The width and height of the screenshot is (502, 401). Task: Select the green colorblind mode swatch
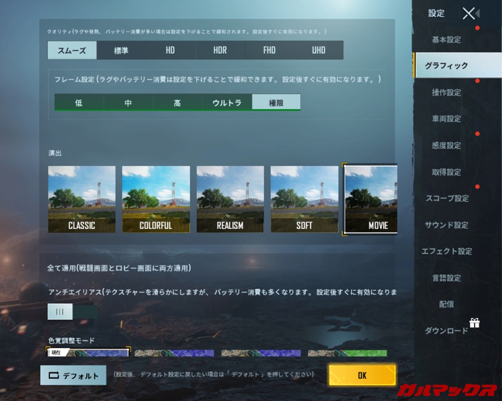coord(347,353)
